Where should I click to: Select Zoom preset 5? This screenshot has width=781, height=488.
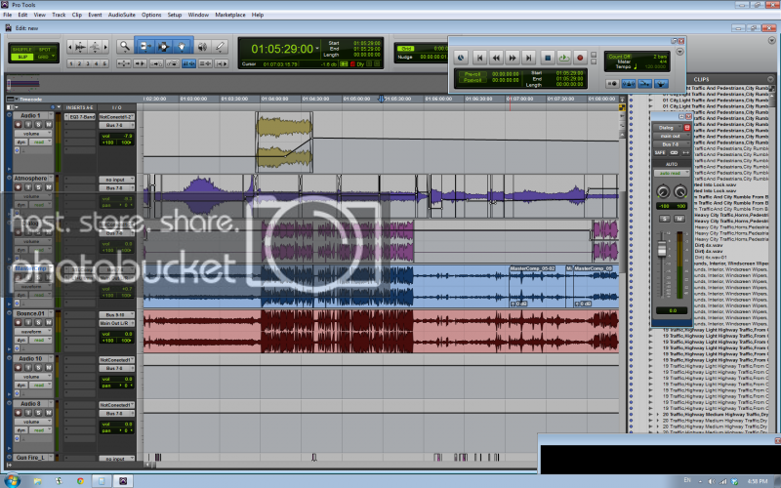(104, 63)
